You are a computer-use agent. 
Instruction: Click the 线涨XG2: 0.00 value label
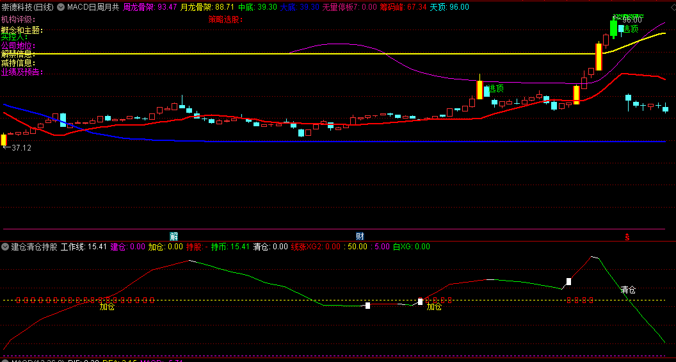[x=316, y=247]
